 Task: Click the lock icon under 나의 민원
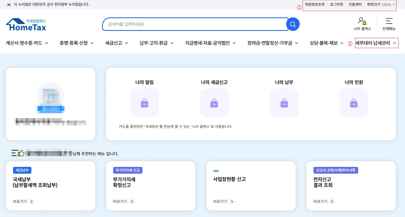coord(354,103)
